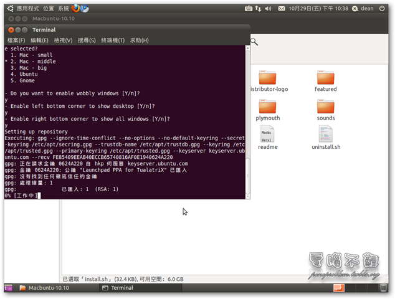Open the 應用程式 applications menu

pos(27,9)
